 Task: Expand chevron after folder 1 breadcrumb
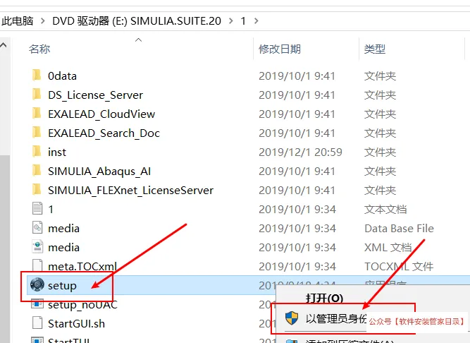click(x=256, y=20)
